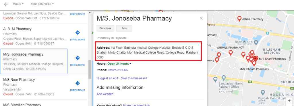Open Suggest an edit link
Screen dimensions: 294x106
107,78
